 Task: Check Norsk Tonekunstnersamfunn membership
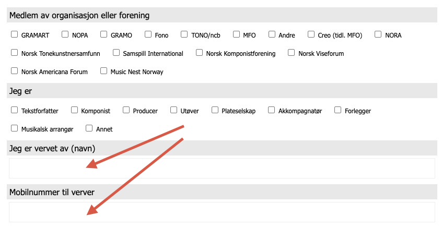click(15, 53)
